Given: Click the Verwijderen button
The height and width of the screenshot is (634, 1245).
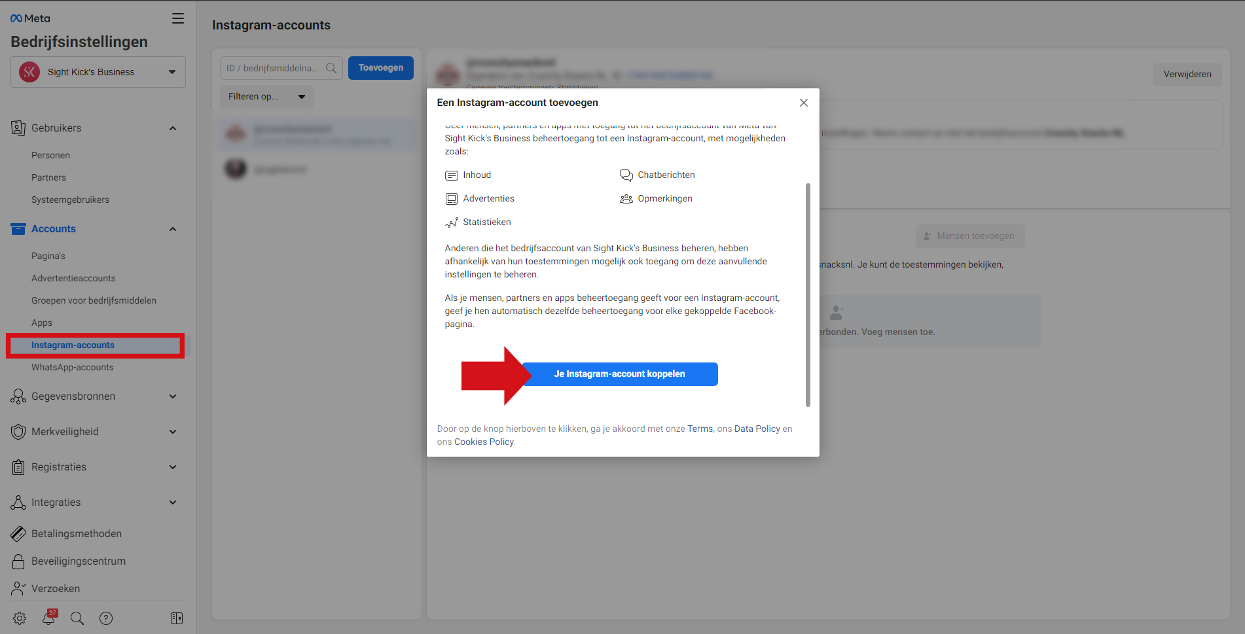Looking at the screenshot, I should (1187, 74).
